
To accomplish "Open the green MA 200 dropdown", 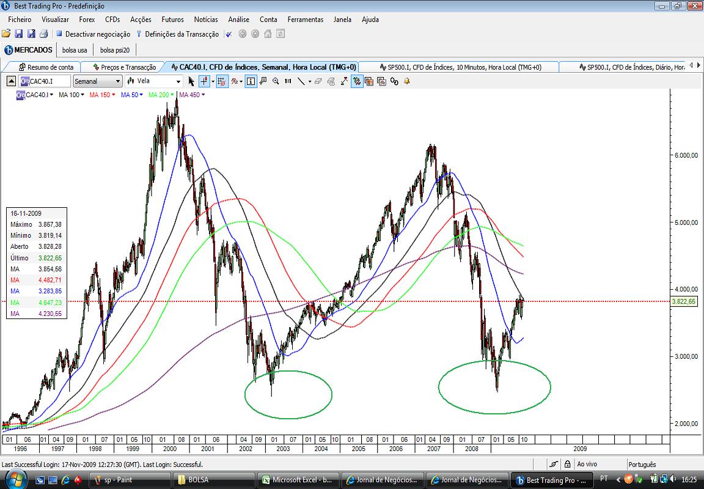I will pyautogui.click(x=172, y=95).
